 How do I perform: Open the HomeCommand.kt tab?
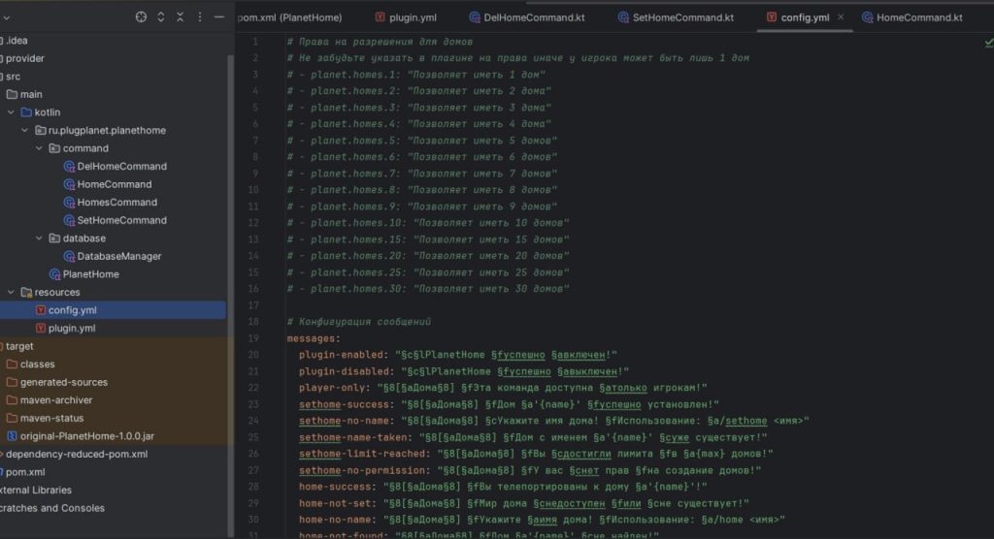point(918,17)
